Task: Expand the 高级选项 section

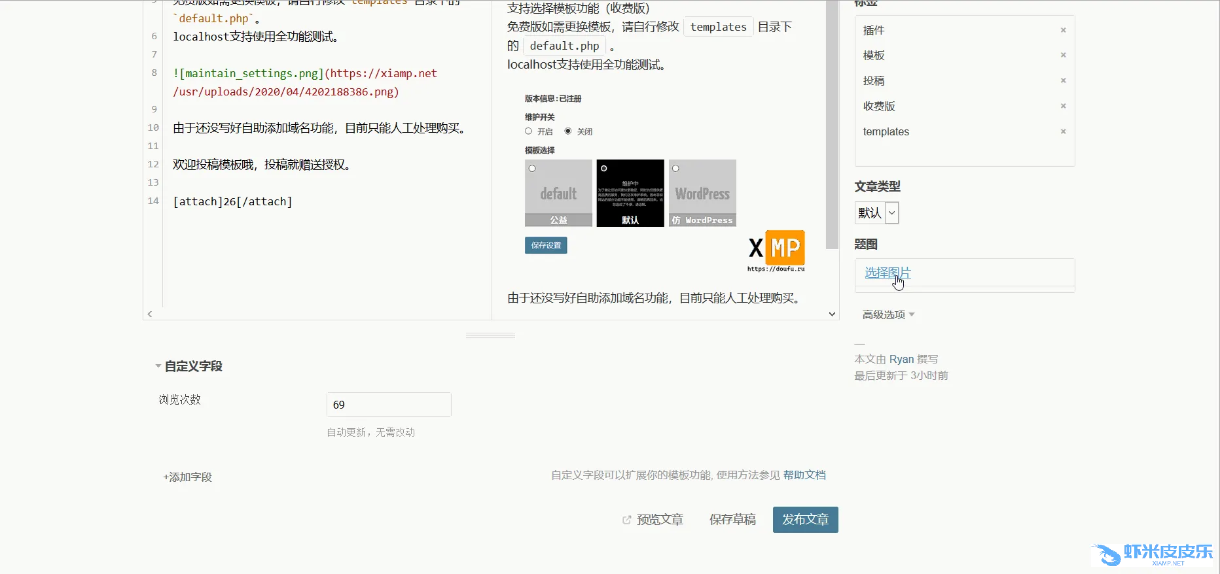Action: tap(888, 314)
